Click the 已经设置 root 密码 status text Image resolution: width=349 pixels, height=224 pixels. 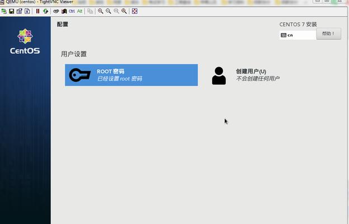(120, 78)
